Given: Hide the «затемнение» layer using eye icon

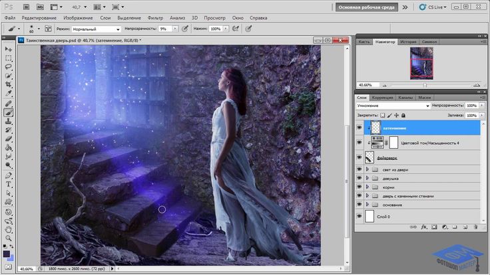Looking at the screenshot, I should 360,127.
